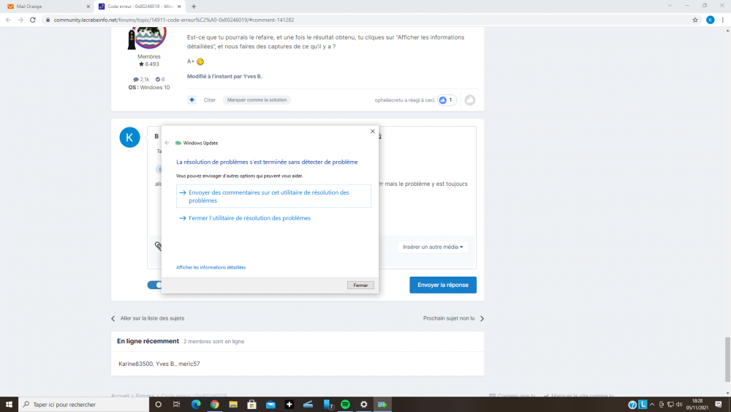Close the Mail Orange tab

click(x=88, y=7)
